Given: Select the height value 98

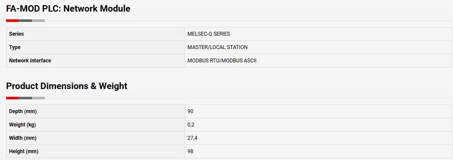Looking at the screenshot, I should point(190,151).
